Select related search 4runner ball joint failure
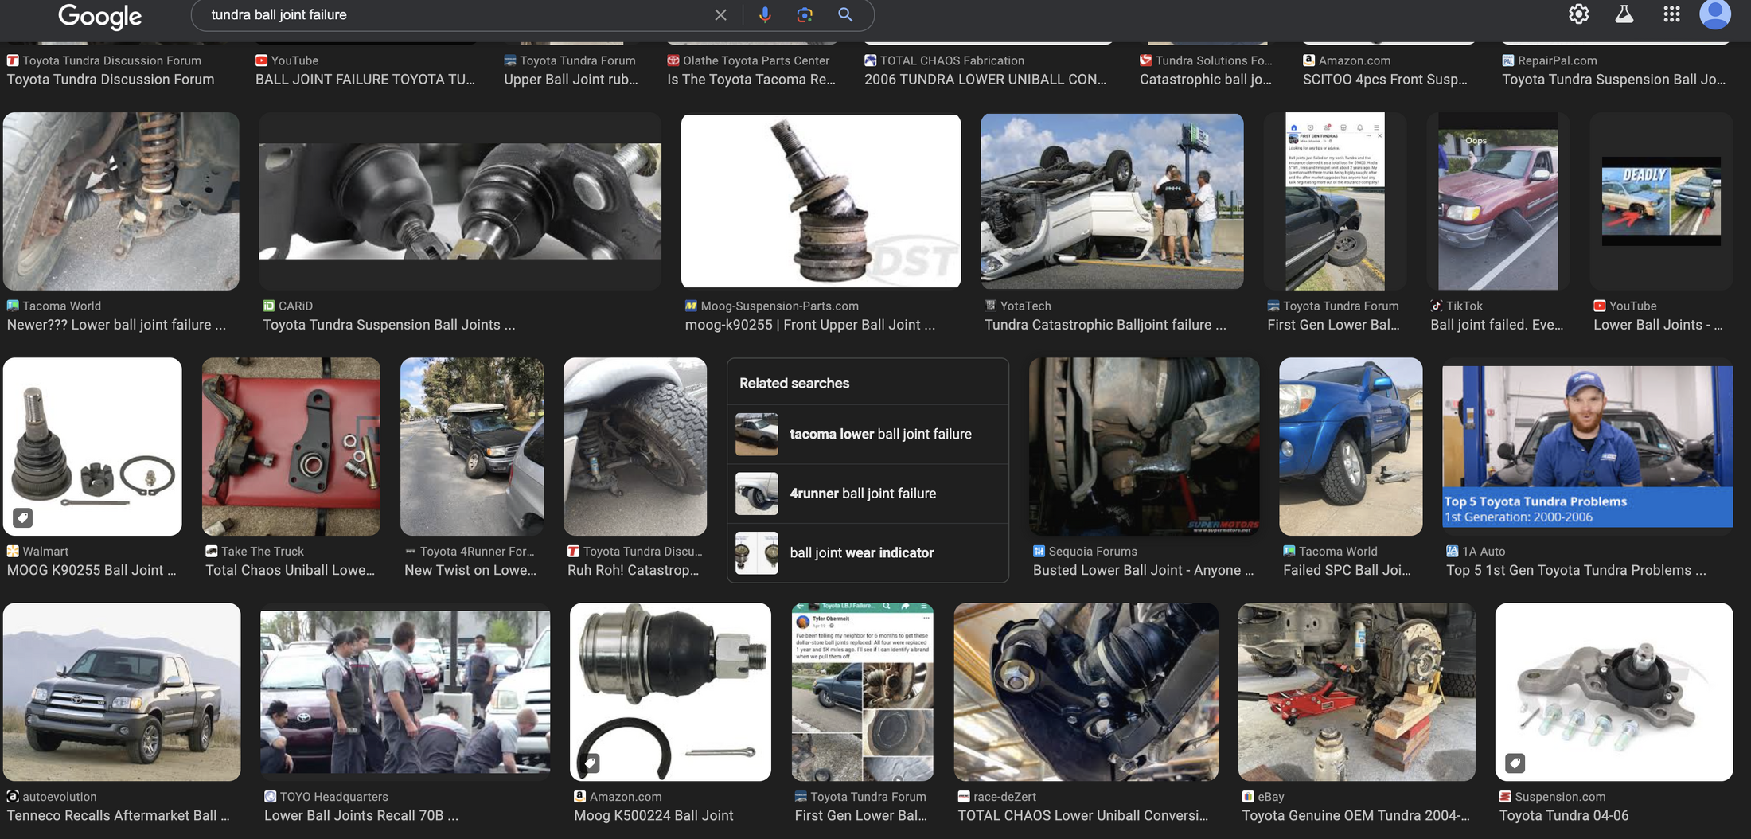The image size is (1751, 839). (x=868, y=494)
